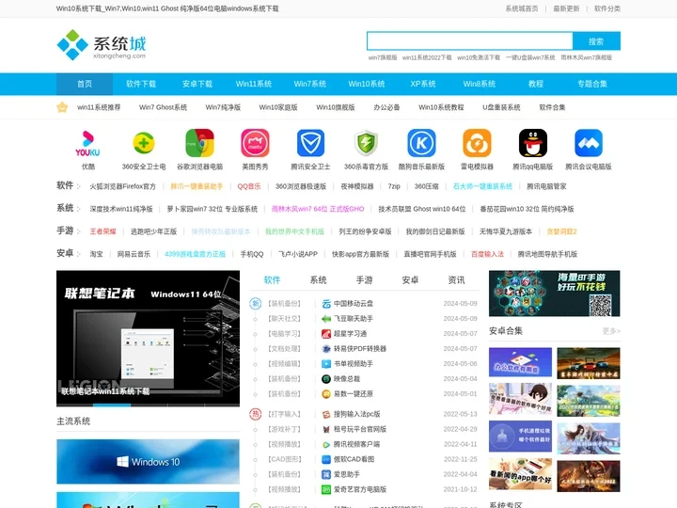Open the 软件下载 navigation item
The height and width of the screenshot is (508, 677).
pyautogui.click(x=141, y=84)
